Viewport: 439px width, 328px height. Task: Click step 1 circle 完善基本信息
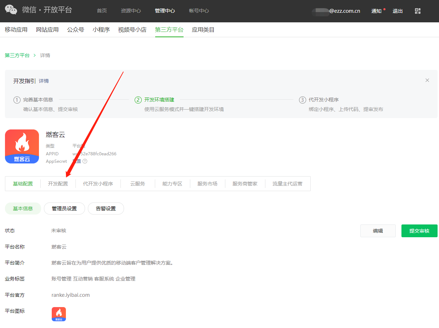pos(17,100)
